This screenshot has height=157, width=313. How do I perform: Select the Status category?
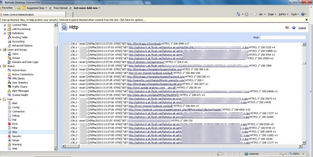click(11, 66)
